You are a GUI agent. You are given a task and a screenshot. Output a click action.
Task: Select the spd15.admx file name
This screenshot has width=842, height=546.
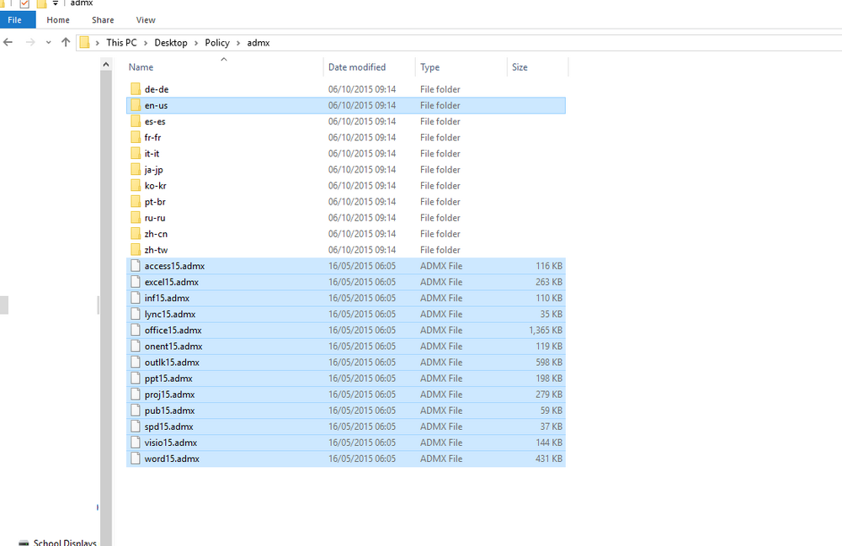pyautogui.click(x=168, y=427)
